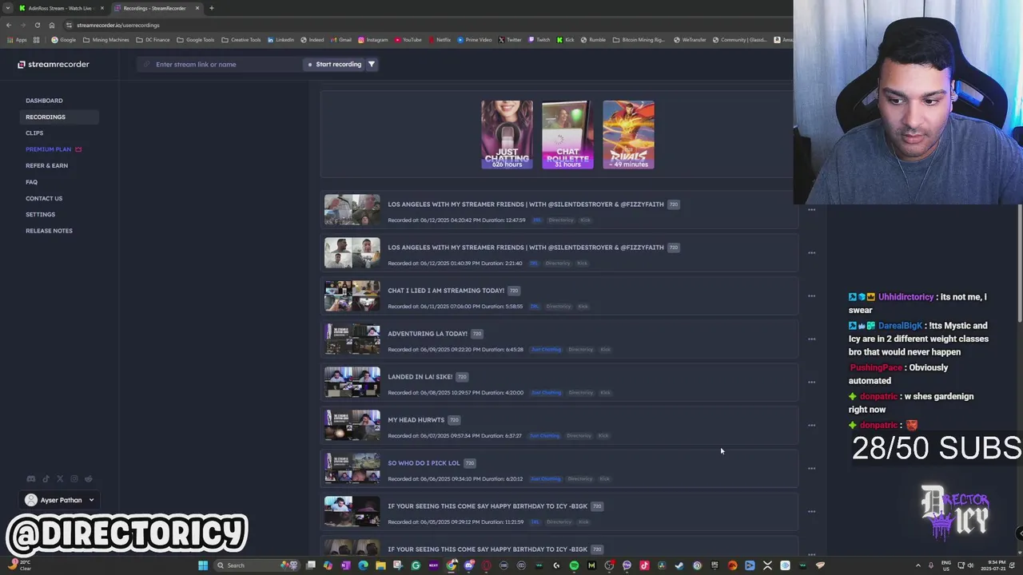This screenshot has width=1023, height=575.
Task: Open options menu for MY HEAD HURWTS
Action: click(811, 426)
